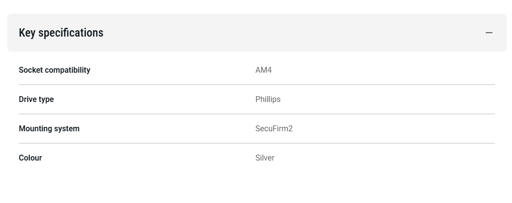Screen dimensions: 512x203
Task: Click the AM4 socket value
Action: pyautogui.click(x=263, y=70)
